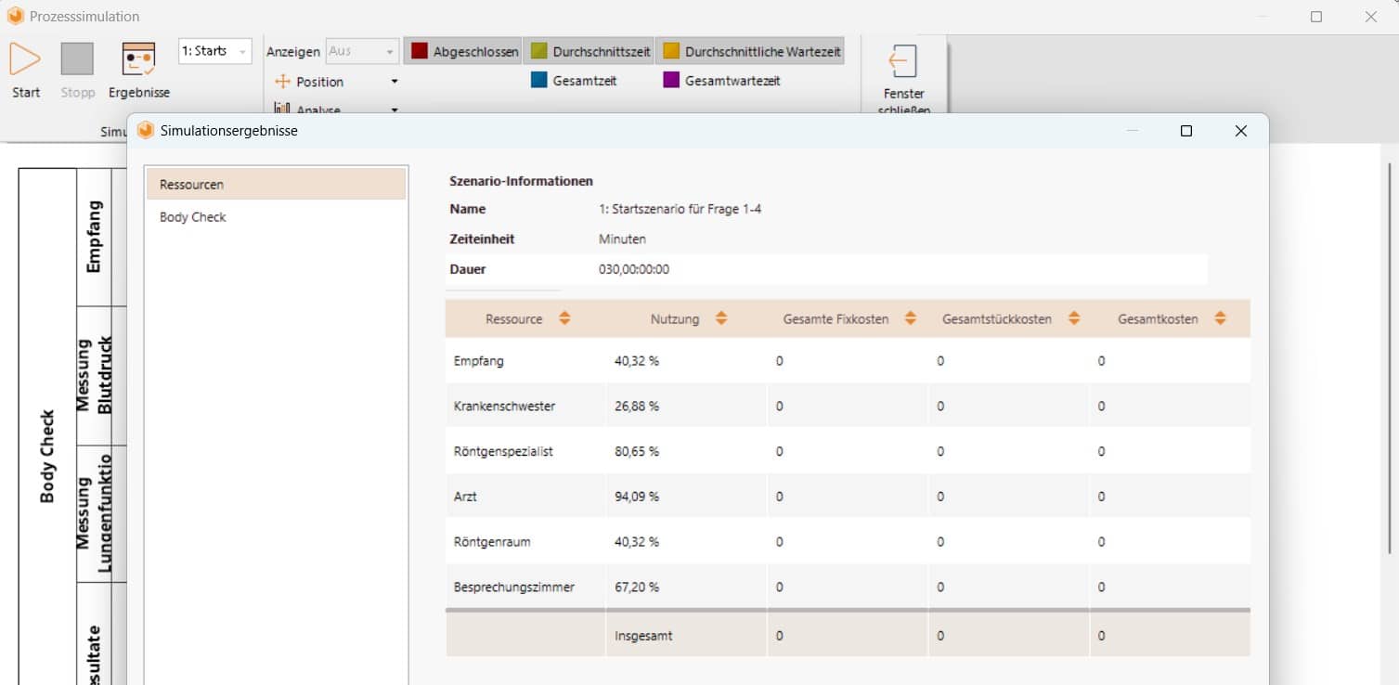This screenshot has width=1399, height=685.
Task: Select Ressourcen in the sidebar
Action: pos(191,184)
